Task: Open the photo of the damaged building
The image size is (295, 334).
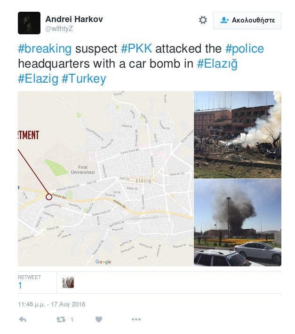Action: pos(238,134)
